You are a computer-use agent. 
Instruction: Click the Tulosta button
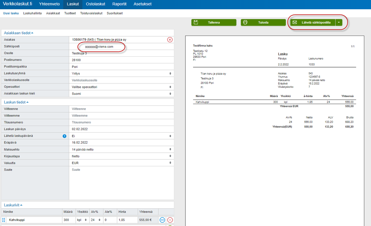pos(263,23)
